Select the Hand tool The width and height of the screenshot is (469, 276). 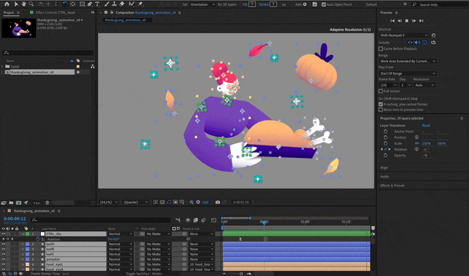pyautogui.click(x=23, y=4)
